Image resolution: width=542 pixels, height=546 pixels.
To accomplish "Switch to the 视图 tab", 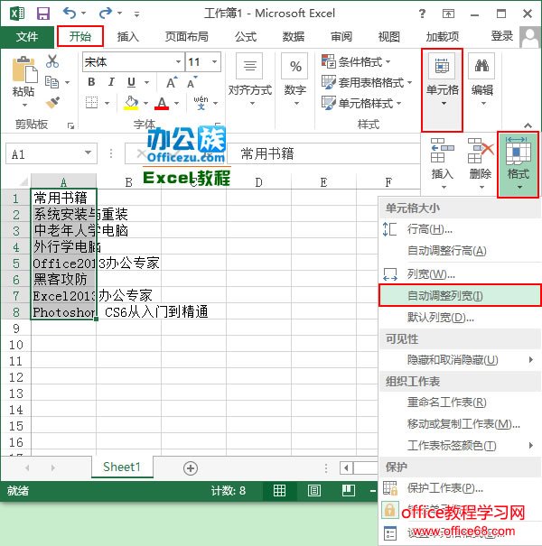I will tap(389, 36).
